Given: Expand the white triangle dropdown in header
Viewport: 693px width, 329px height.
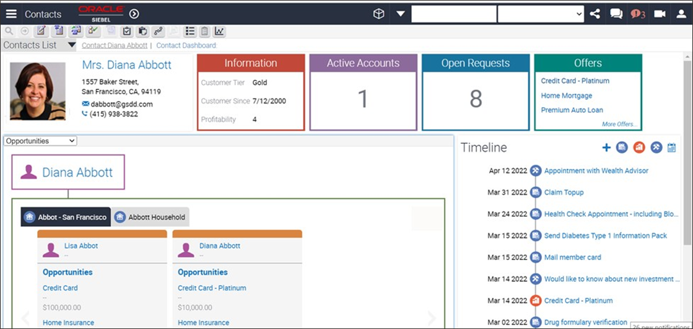Looking at the screenshot, I should point(401,14).
